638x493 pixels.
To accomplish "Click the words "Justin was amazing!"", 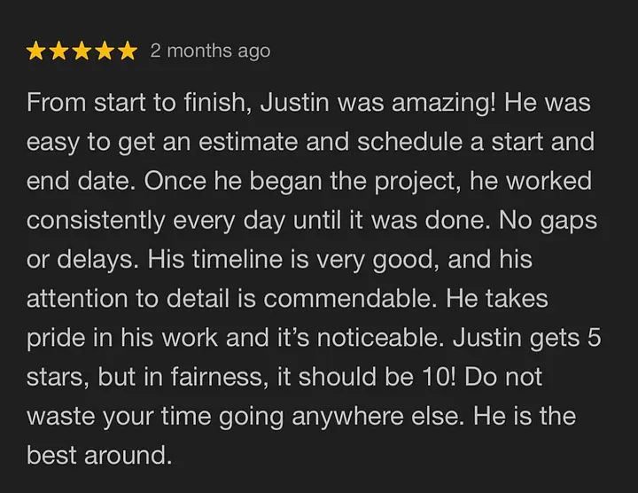I will (379, 103).
